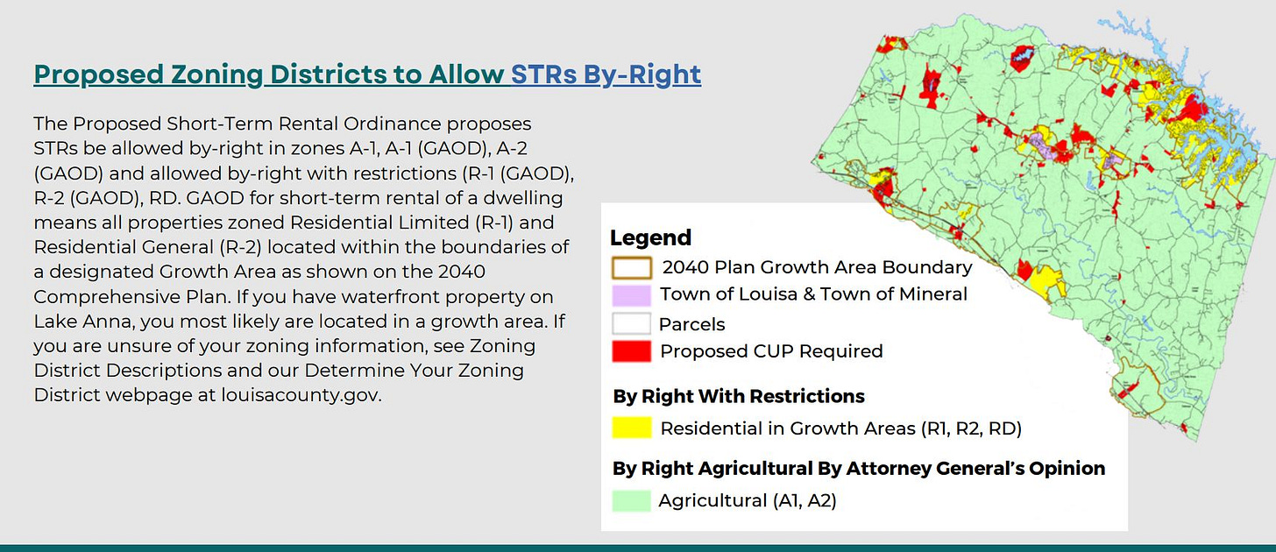Click the "By Right With Restrictions" heading
This screenshot has width=1276, height=552.
[x=739, y=396]
